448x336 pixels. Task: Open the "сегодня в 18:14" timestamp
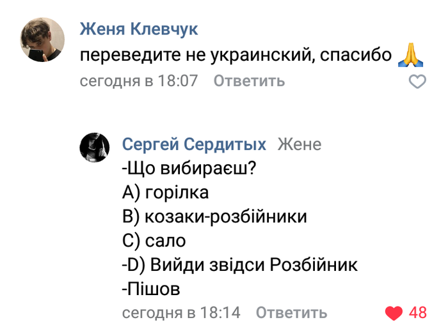click(181, 313)
